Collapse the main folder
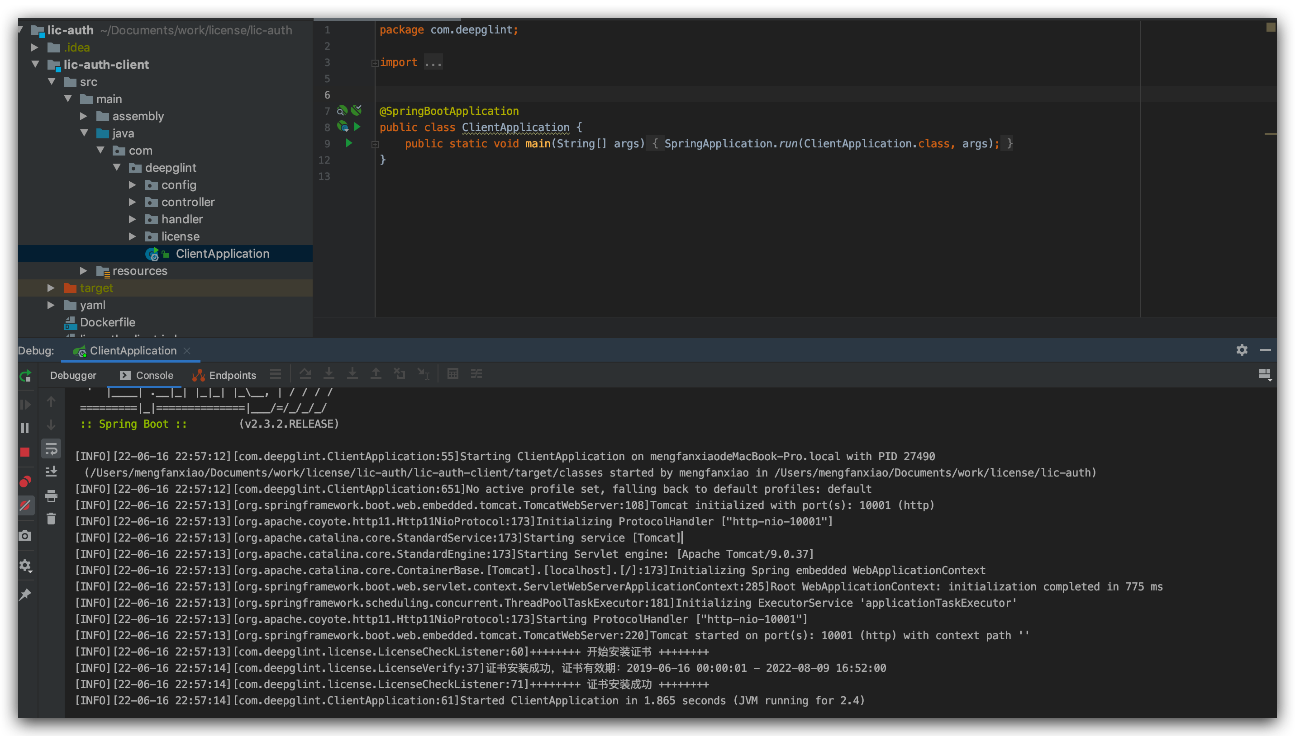The height and width of the screenshot is (736, 1295). point(68,99)
